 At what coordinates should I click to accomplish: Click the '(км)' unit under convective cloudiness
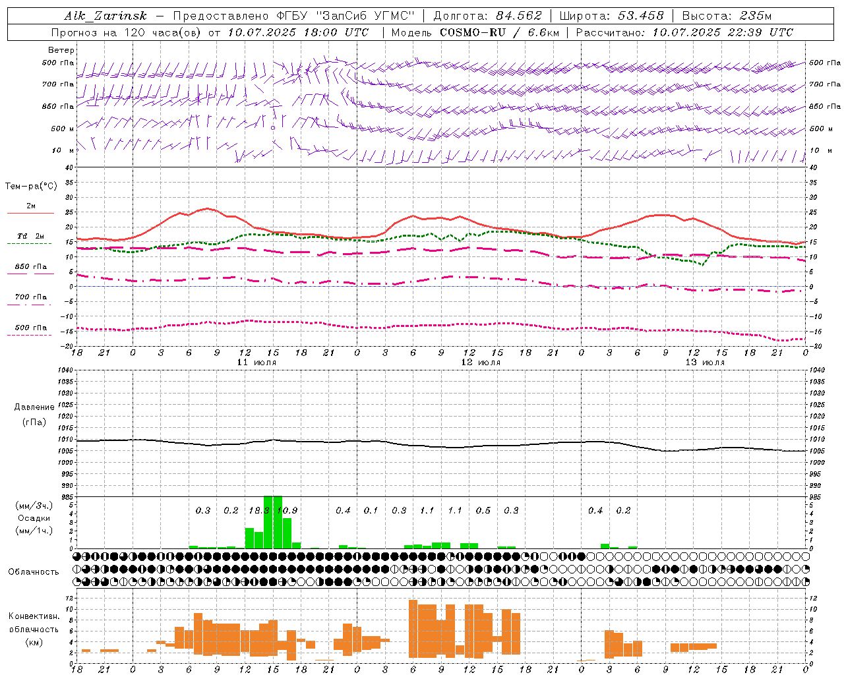tap(34, 642)
